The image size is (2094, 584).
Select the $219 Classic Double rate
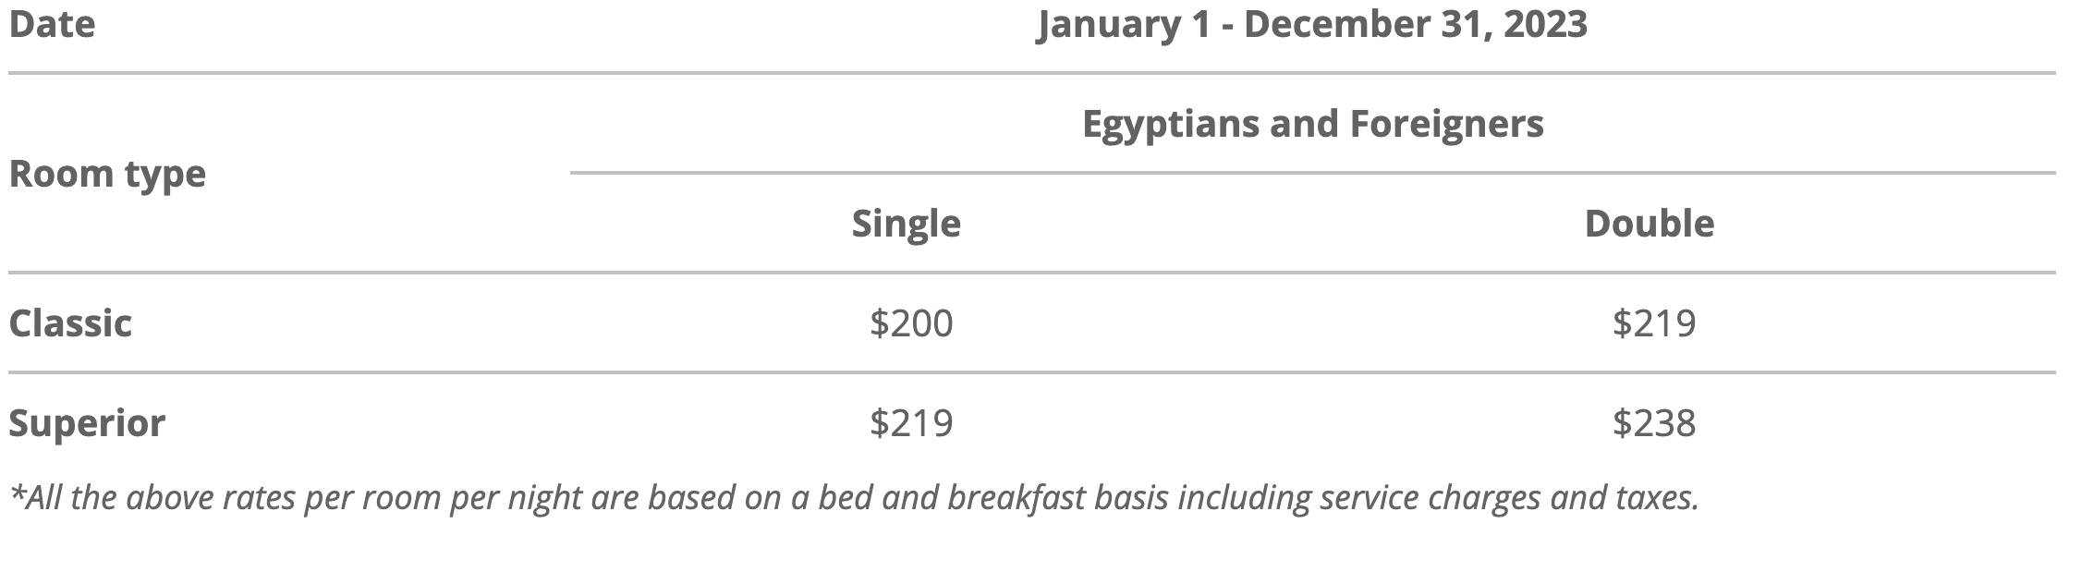point(1654,323)
